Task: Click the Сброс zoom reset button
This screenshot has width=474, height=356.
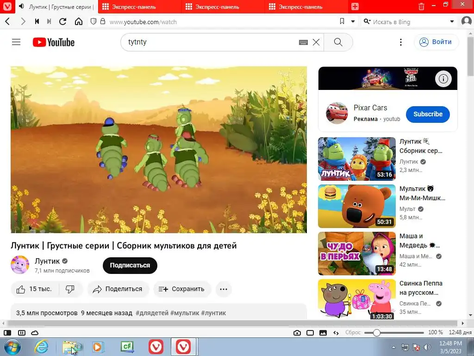Action: click(x=353, y=332)
